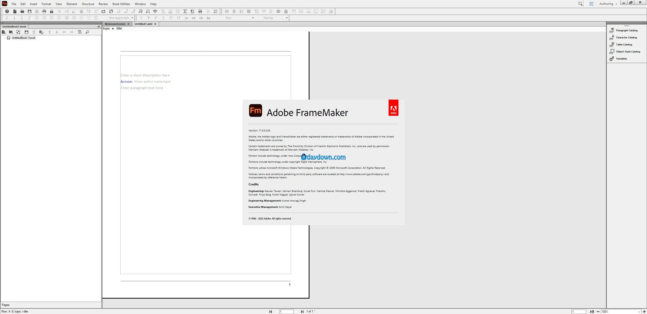Click 'Enter paragraph text here' placeholder

tap(142, 88)
